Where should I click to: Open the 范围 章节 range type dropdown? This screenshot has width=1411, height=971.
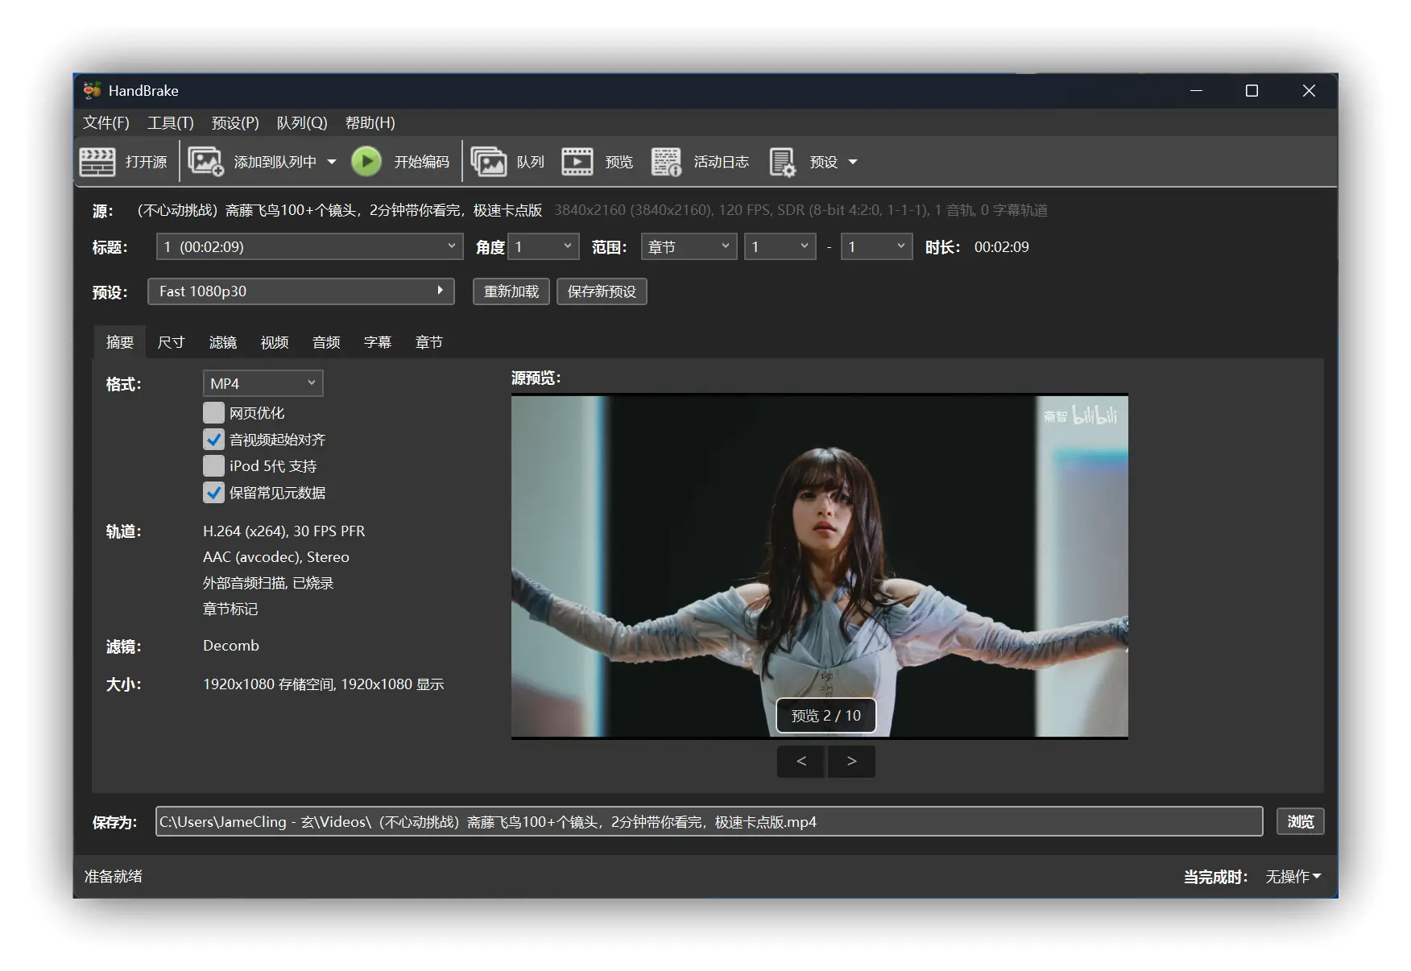pos(689,246)
